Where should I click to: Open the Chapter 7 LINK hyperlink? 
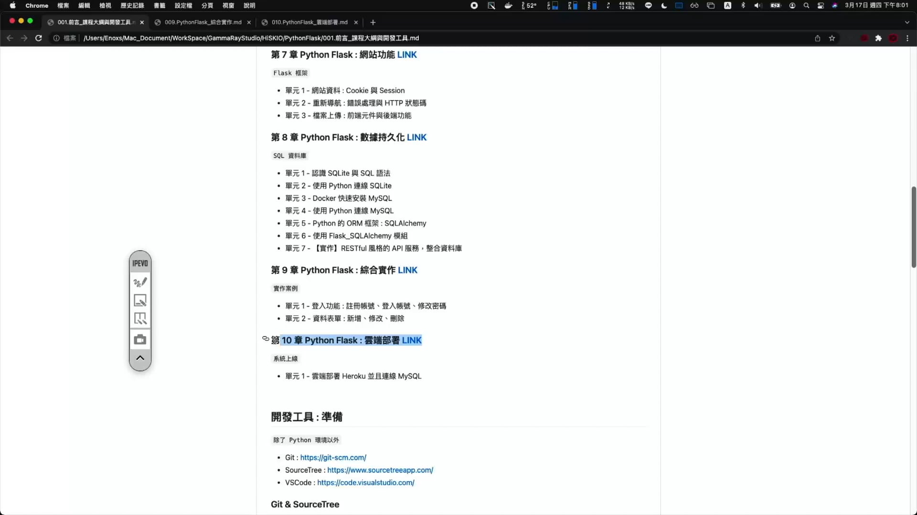(407, 55)
